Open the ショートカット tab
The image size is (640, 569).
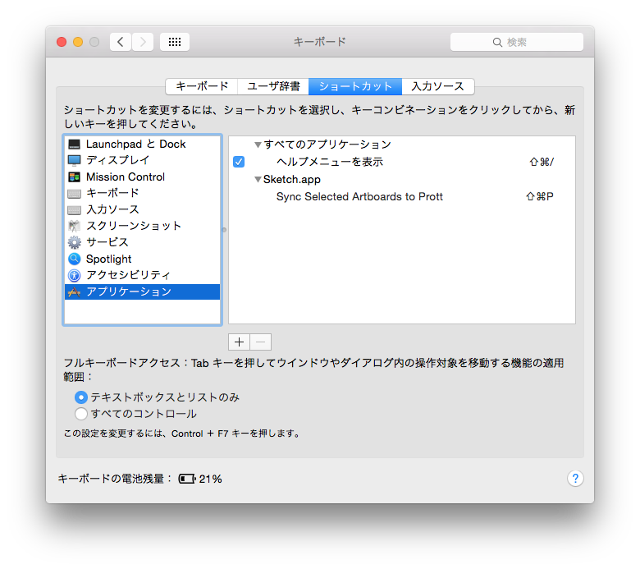coord(355,86)
